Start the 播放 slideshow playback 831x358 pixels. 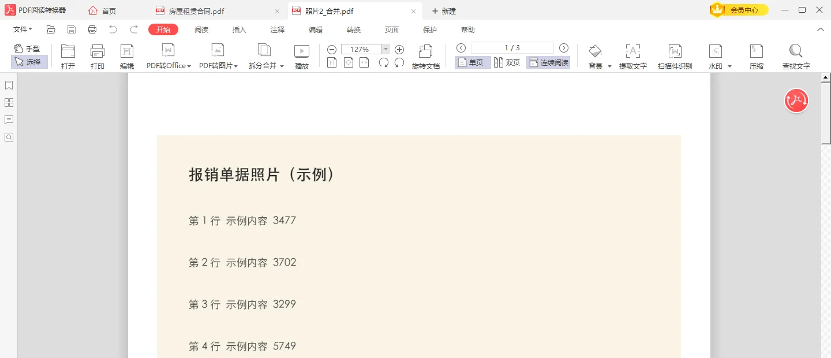(302, 57)
